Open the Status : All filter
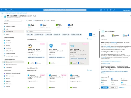The height and width of the screenshot is (98, 131). pos(30,34)
